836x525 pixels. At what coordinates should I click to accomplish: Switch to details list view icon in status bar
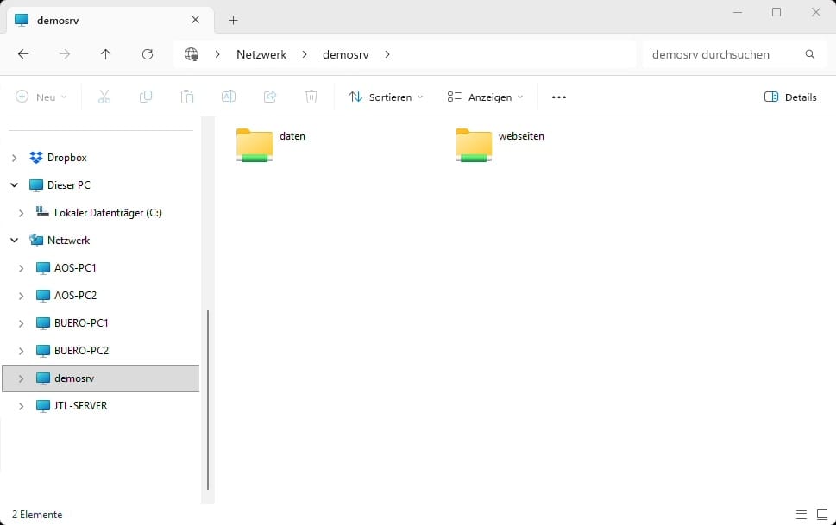pyautogui.click(x=801, y=515)
